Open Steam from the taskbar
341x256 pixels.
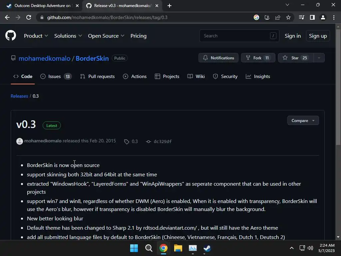click(207, 248)
